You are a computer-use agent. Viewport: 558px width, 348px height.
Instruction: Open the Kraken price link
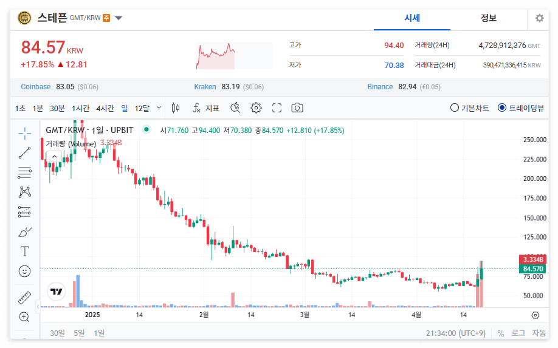tap(205, 87)
